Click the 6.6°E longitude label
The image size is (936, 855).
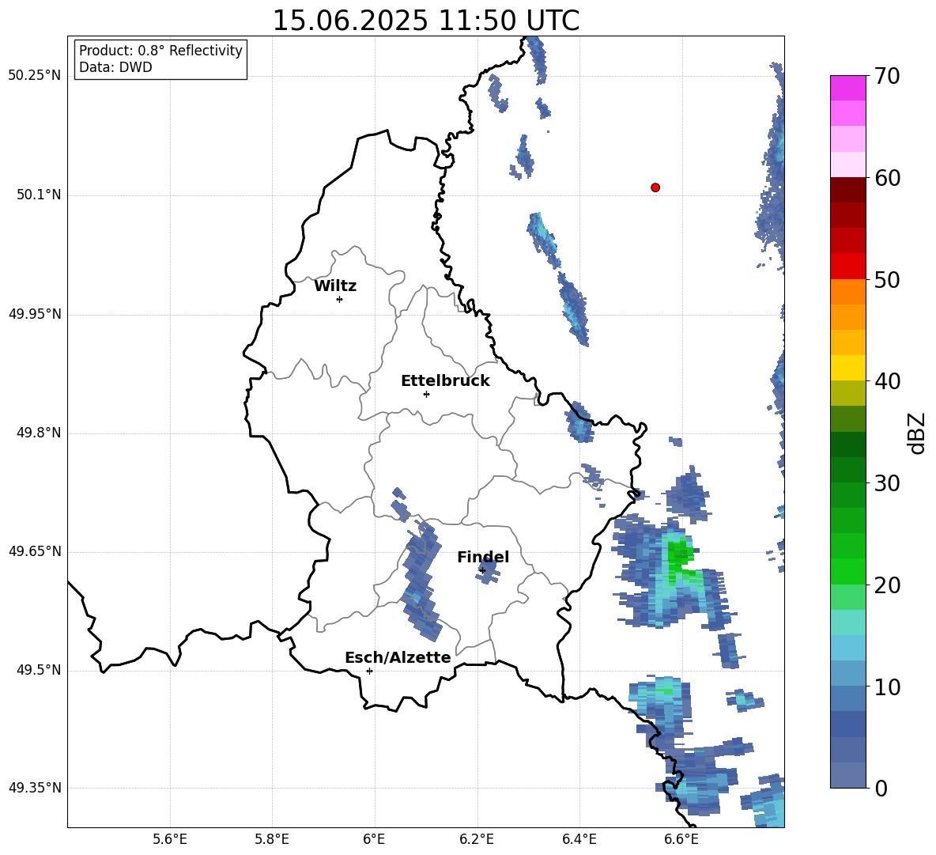681,839
